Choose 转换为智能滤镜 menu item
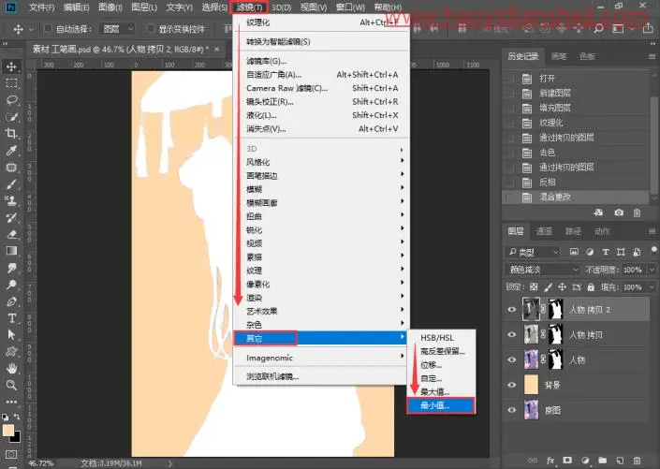 [x=321, y=42]
